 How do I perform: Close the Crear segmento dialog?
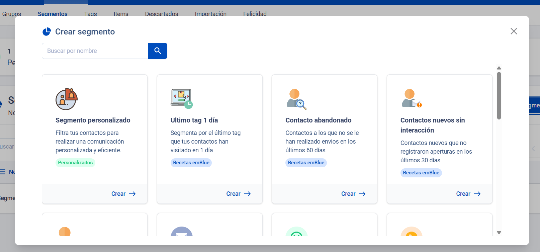(514, 31)
